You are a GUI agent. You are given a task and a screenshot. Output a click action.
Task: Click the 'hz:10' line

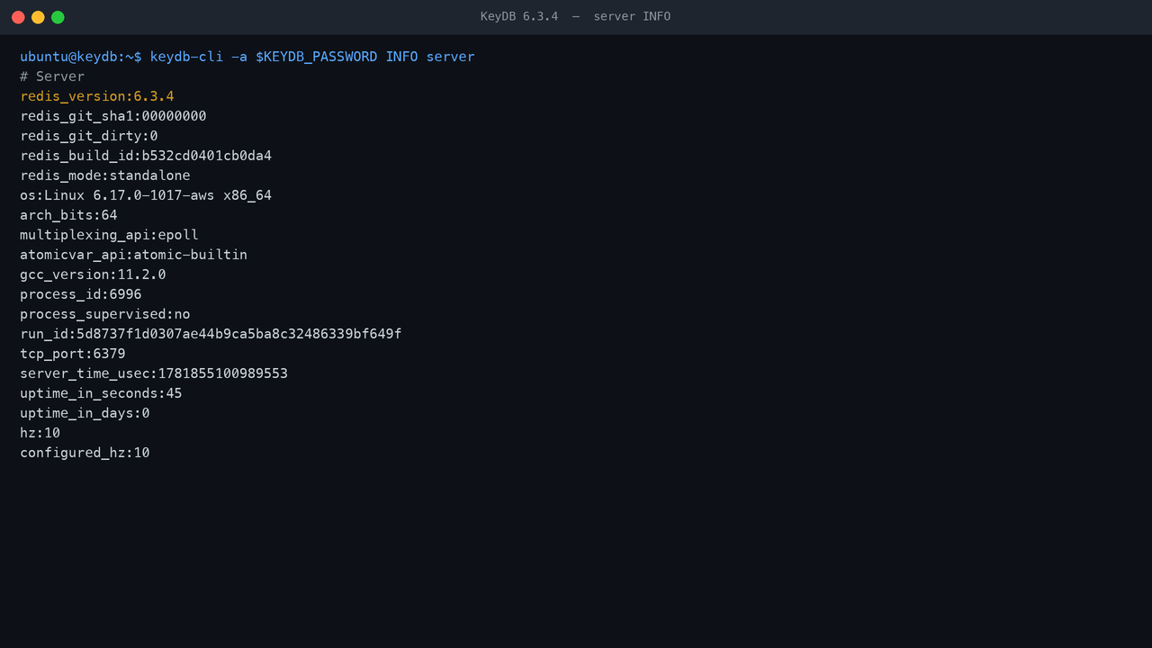[x=40, y=433]
